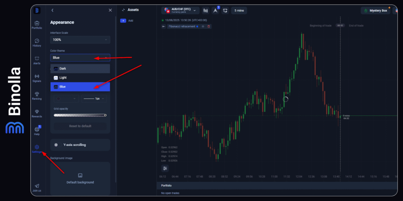Toggle the Y-axis scrolling switch
This screenshot has width=403, height=201.
tap(56, 145)
